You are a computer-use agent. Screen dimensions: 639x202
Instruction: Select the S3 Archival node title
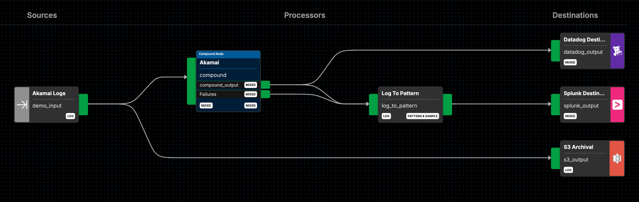pyautogui.click(x=578, y=147)
